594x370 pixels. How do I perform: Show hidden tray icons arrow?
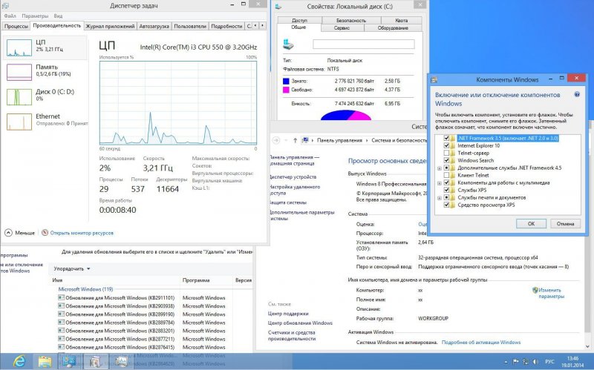(x=506, y=362)
